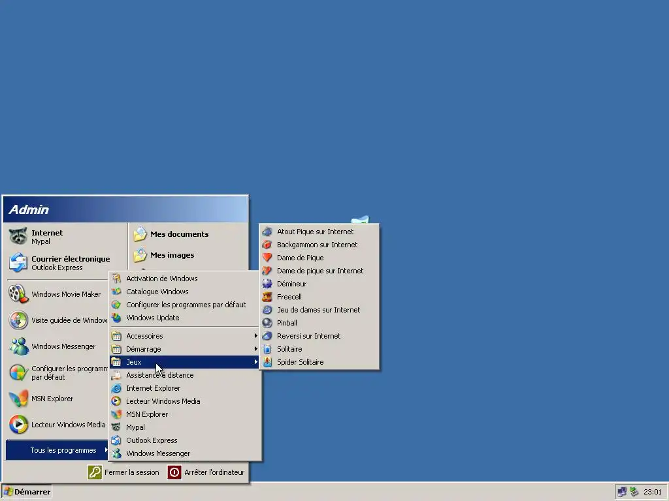
Task: Click the red Arrêter l'ordinateur power icon
Action: click(x=174, y=472)
